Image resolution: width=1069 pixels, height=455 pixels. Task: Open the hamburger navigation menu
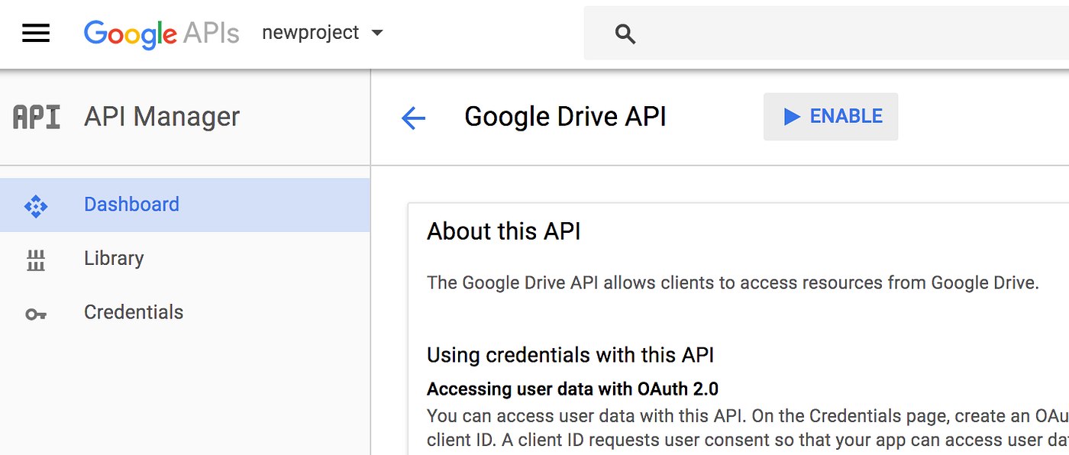(x=36, y=34)
